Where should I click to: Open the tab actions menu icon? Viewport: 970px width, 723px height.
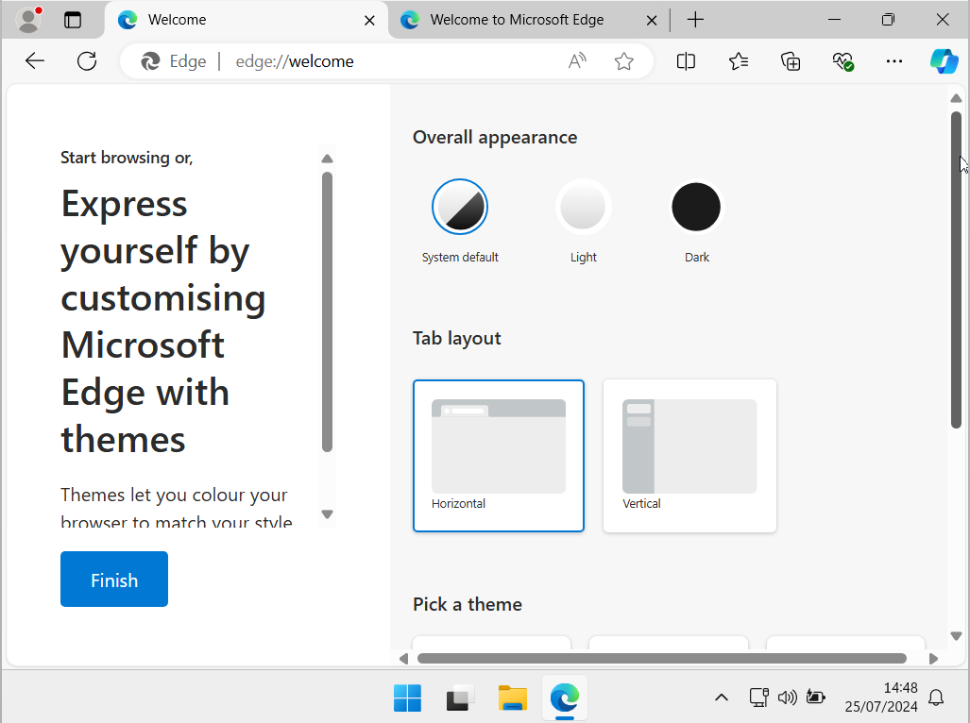click(x=73, y=20)
